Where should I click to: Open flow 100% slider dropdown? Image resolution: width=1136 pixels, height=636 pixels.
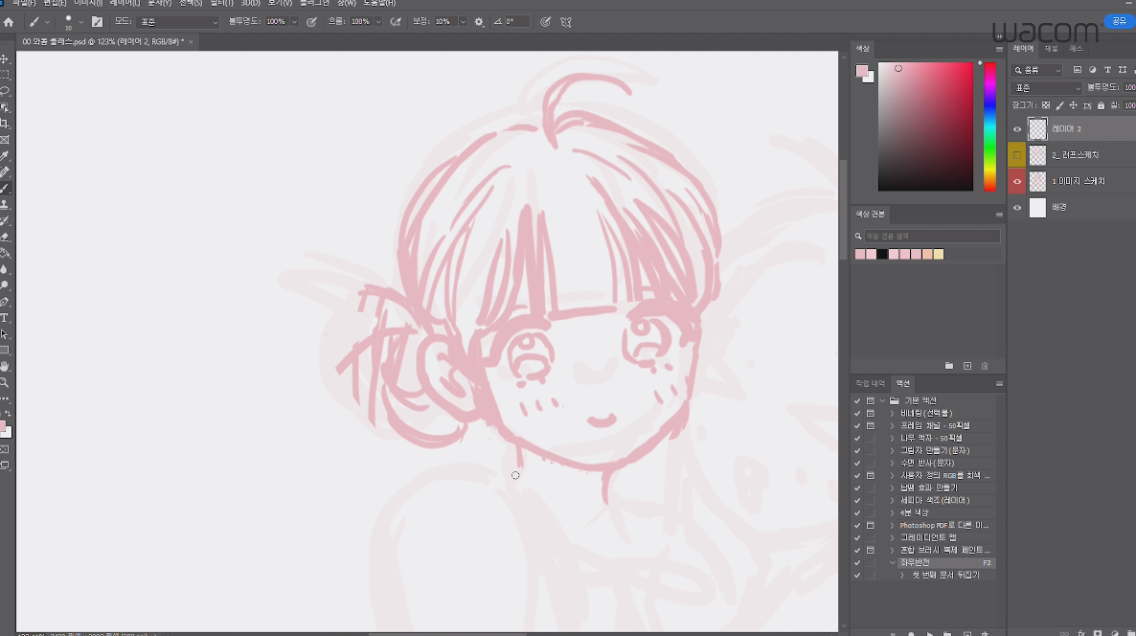[377, 22]
